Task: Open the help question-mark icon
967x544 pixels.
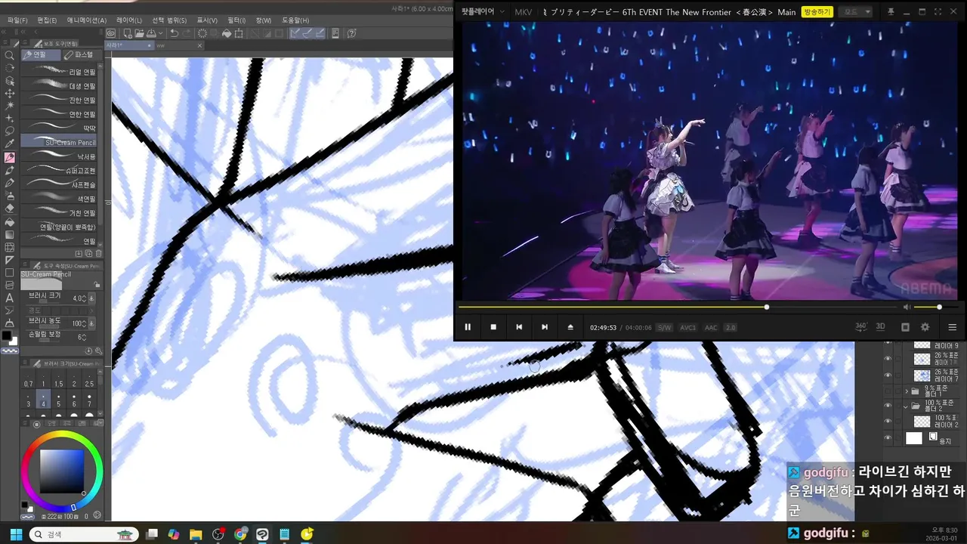Action: tap(351, 33)
